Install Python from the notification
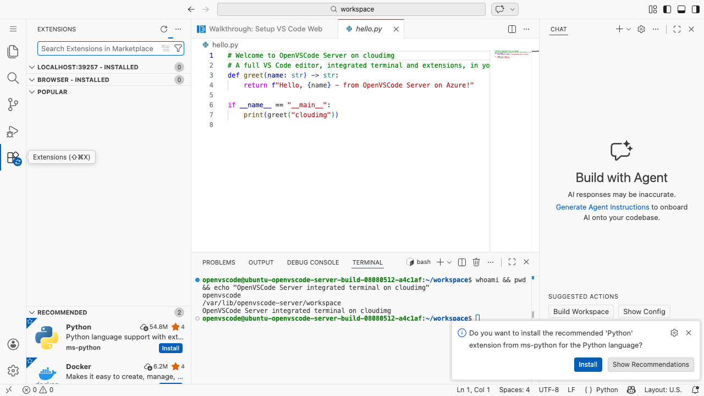This screenshot has width=704, height=396. [588, 365]
